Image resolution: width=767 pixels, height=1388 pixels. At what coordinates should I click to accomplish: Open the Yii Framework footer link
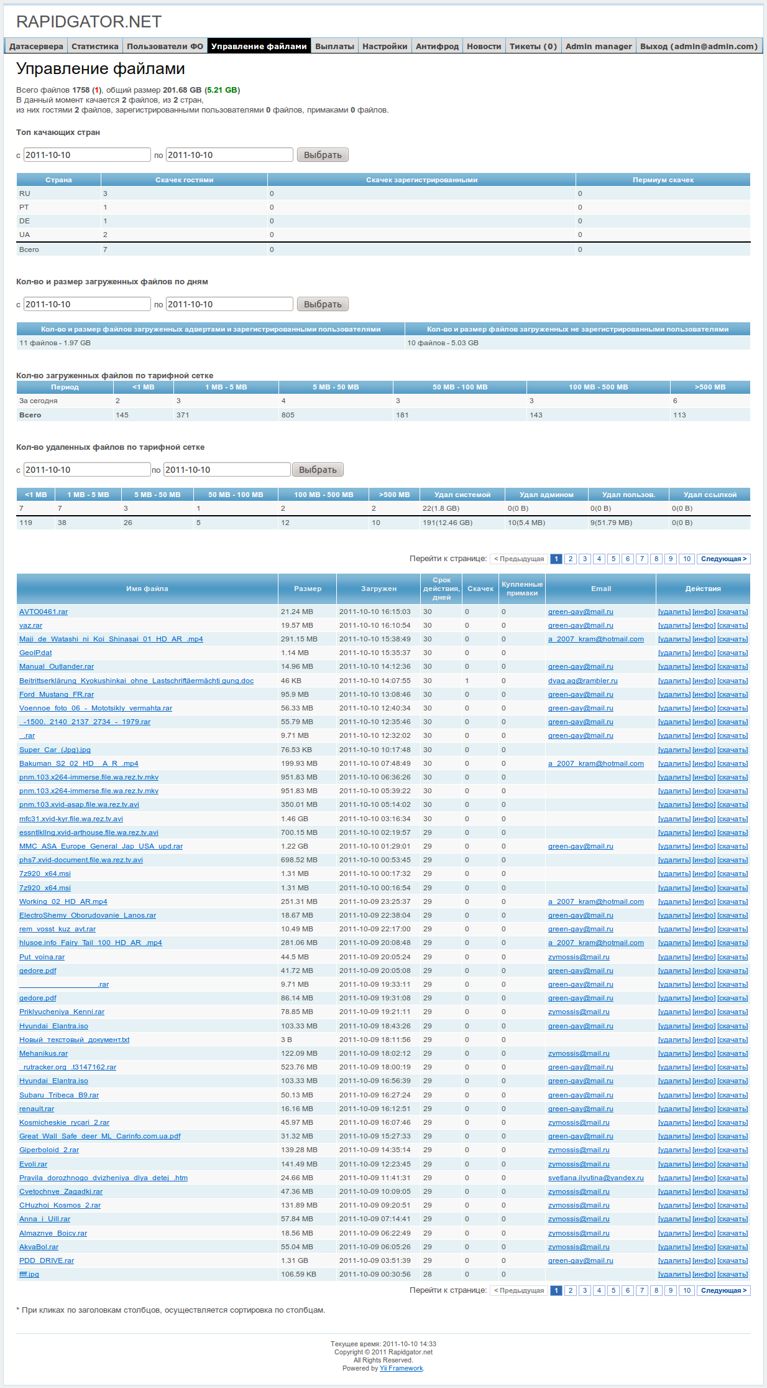point(402,1368)
